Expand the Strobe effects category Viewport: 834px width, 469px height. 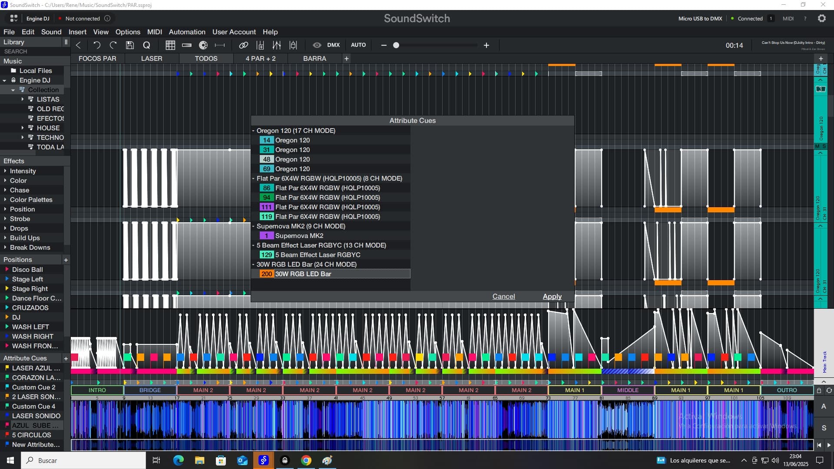point(5,219)
